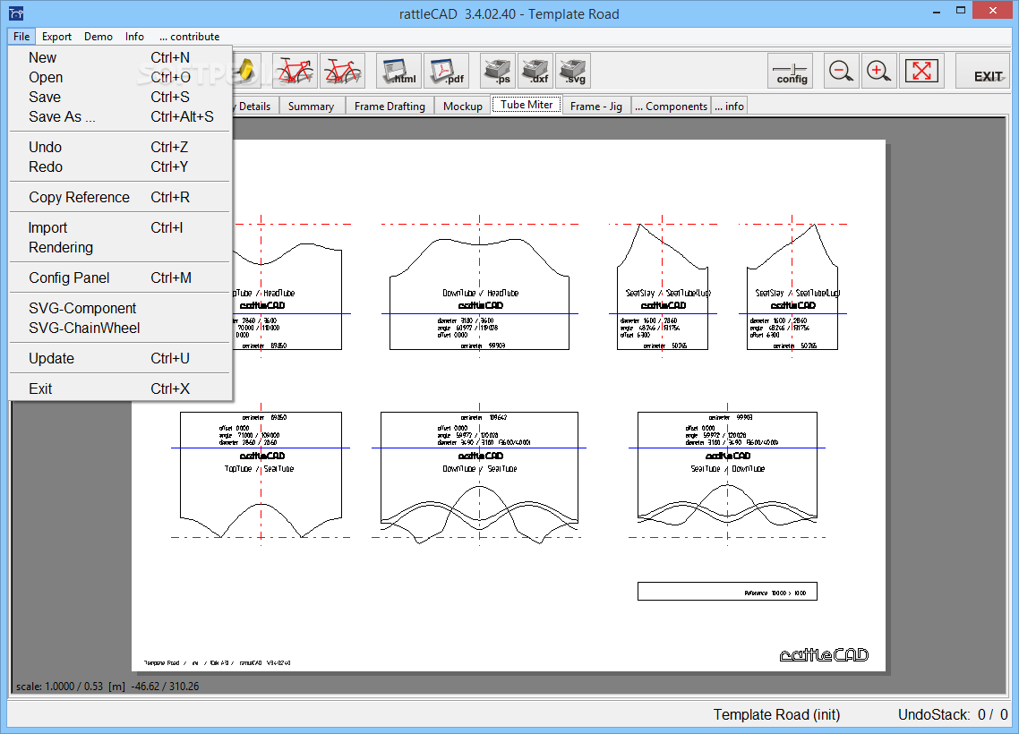Switch to the Summary tab

point(312,106)
